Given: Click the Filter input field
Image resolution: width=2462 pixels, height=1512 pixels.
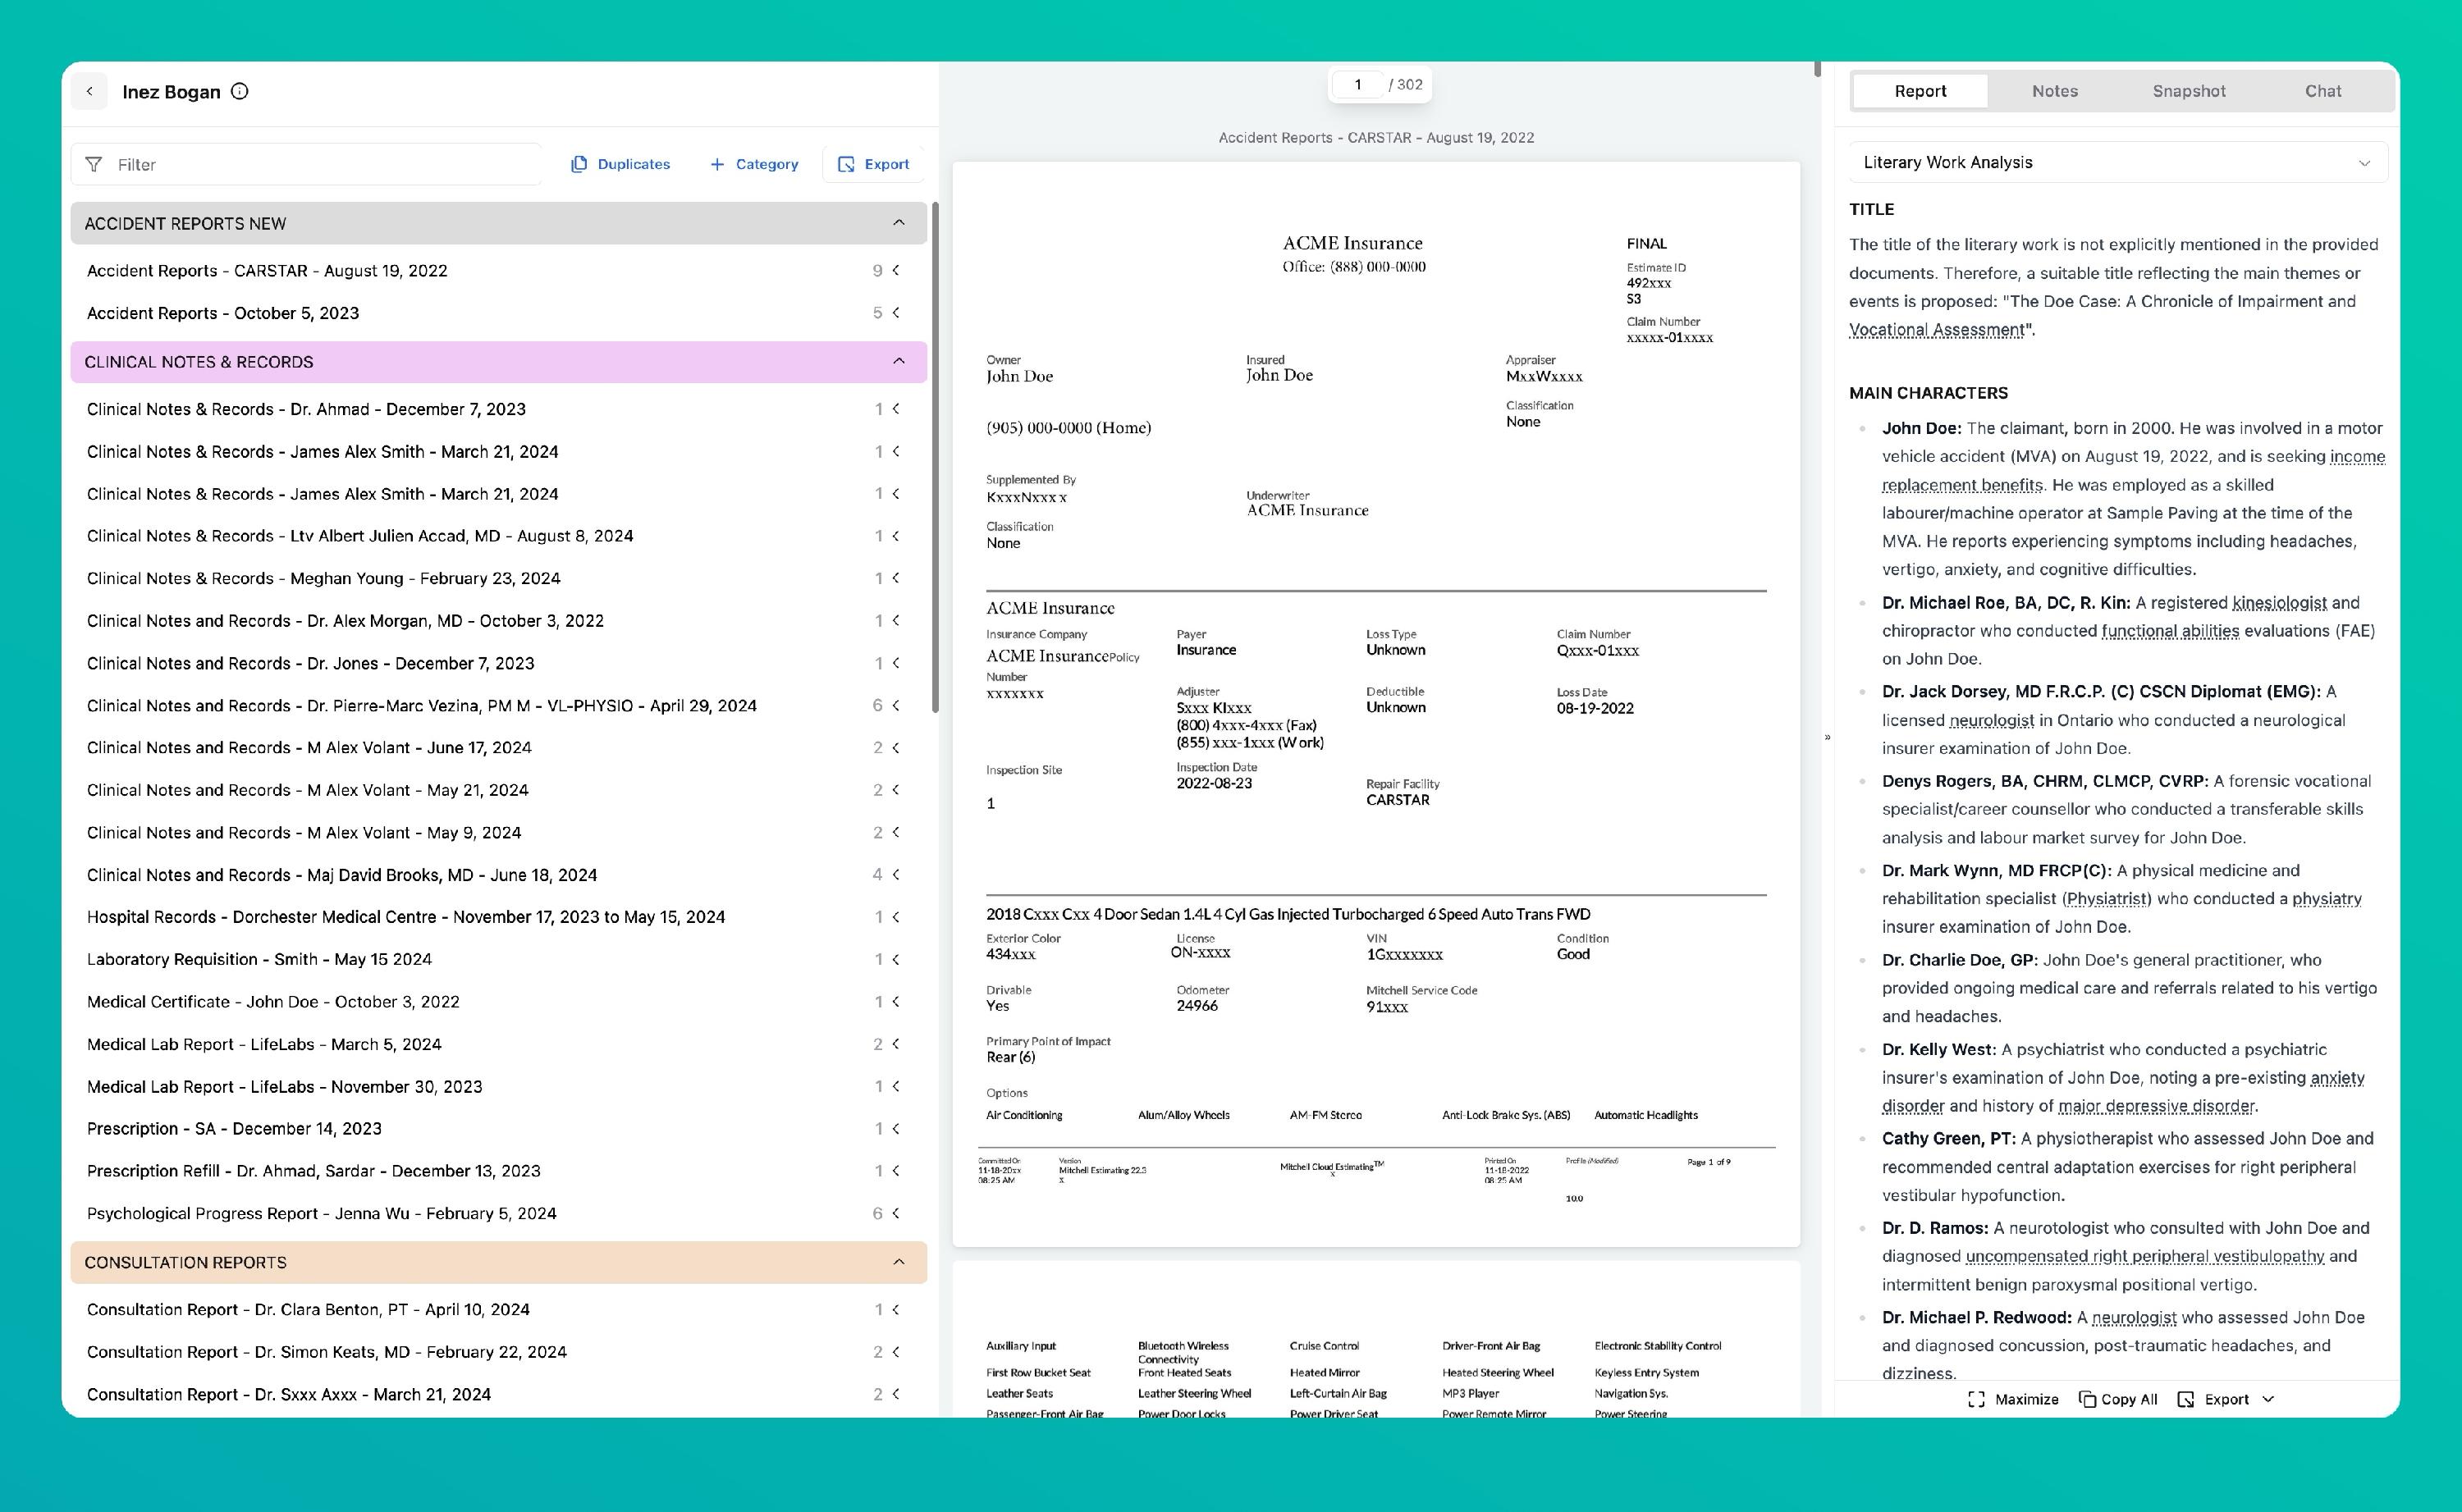Looking at the screenshot, I should 320,164.
